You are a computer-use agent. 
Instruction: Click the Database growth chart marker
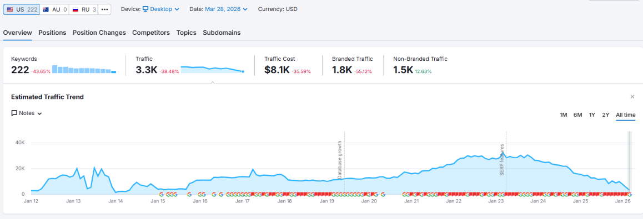coord(339,160)
